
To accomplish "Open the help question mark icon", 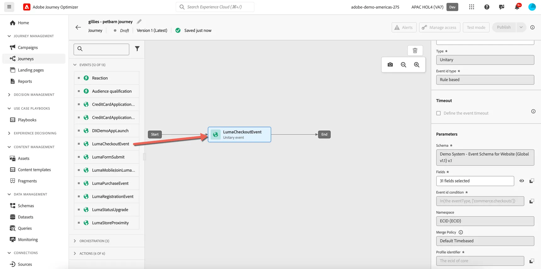I will tap(487, 7).
